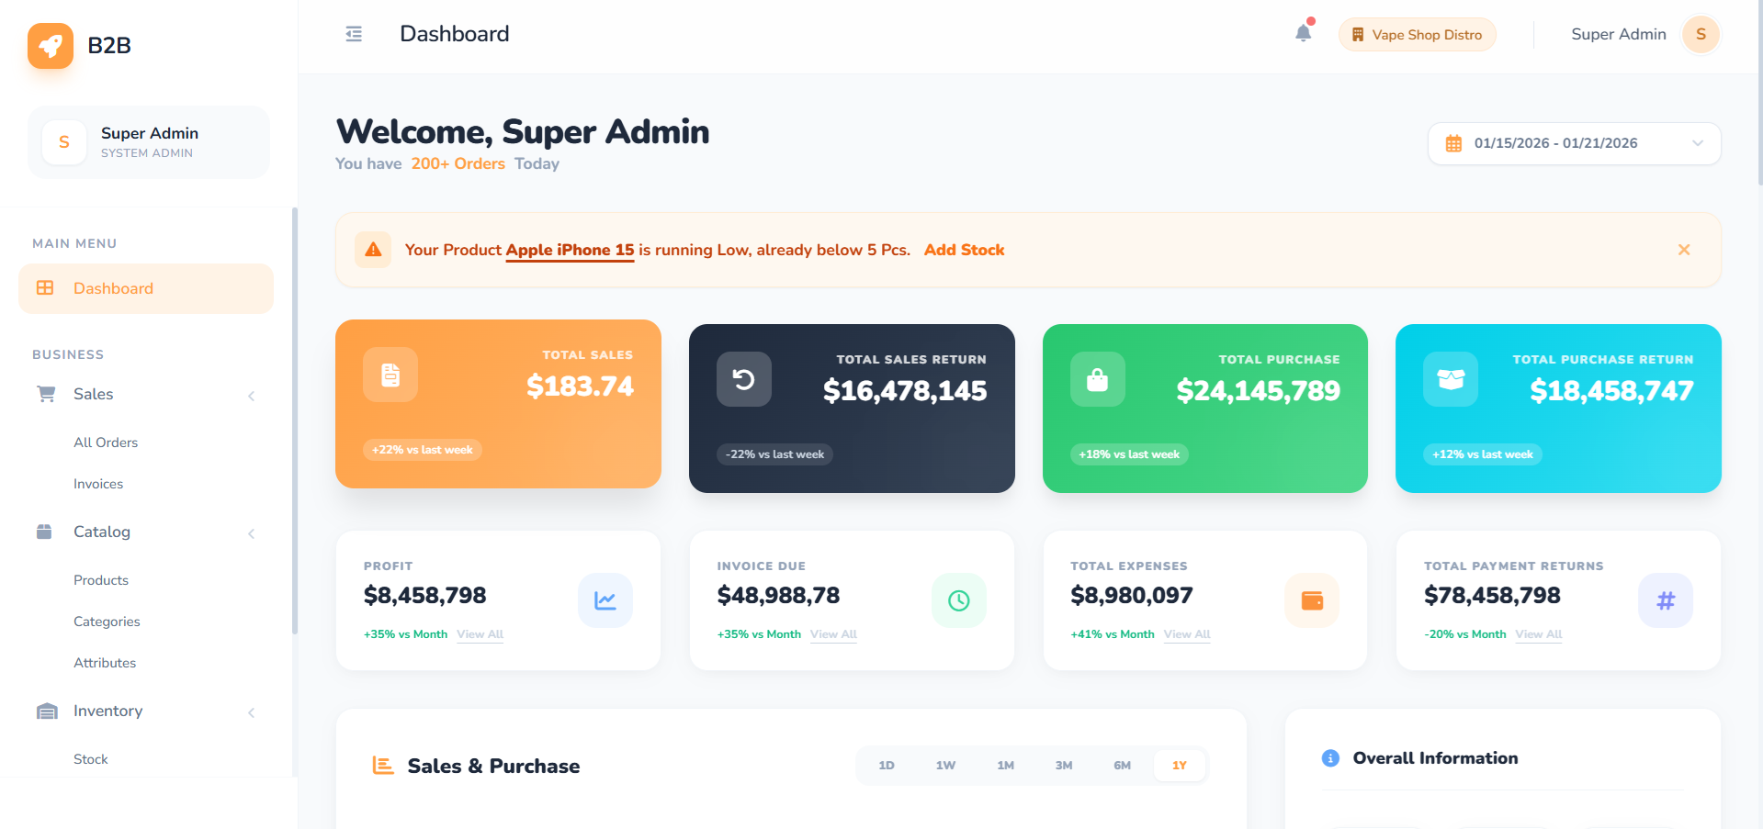Click the Total Sales document icon
Screen dimensions: 1763x829
390,375
